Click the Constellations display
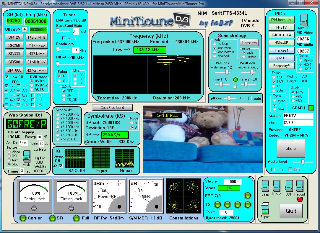This screenshot has width=320, height=233. pos(183,196)
